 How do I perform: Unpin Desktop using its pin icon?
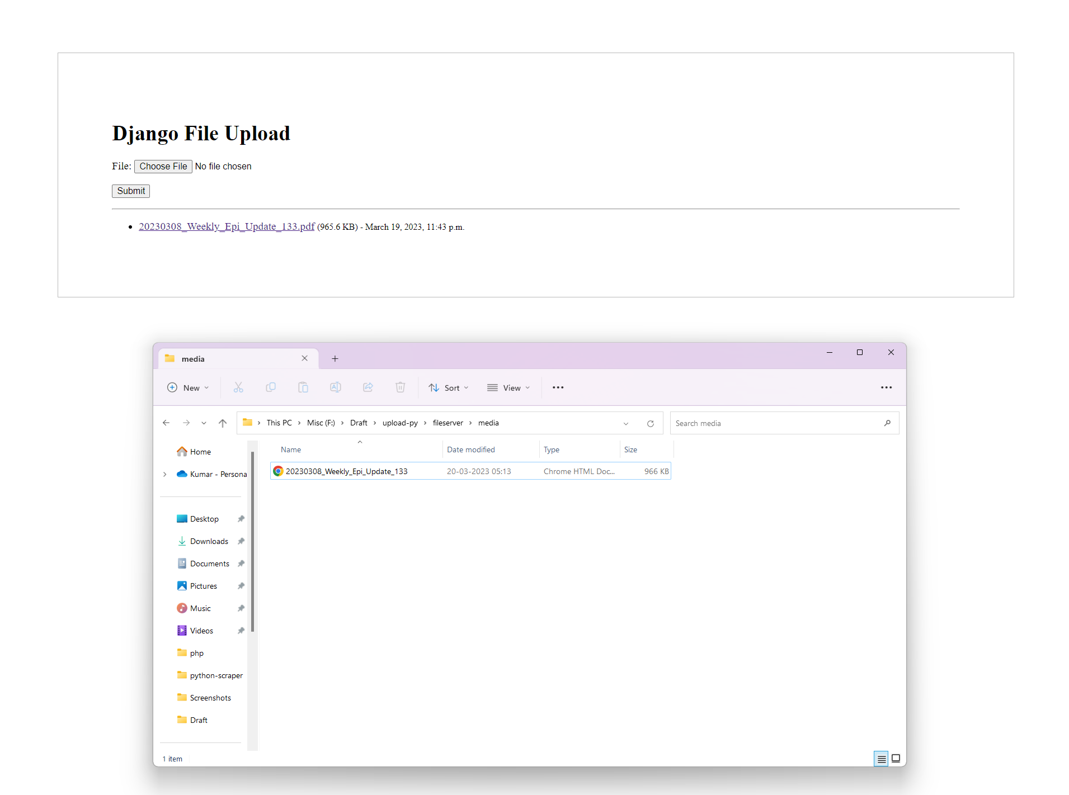point(241,519)
